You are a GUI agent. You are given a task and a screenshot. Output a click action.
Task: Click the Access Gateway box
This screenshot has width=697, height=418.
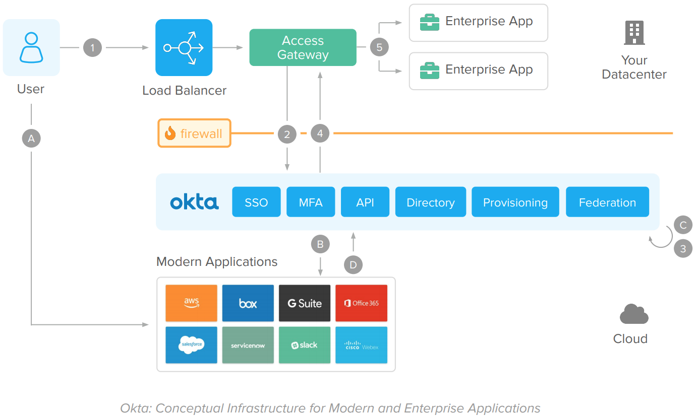(x=303, y=48)
